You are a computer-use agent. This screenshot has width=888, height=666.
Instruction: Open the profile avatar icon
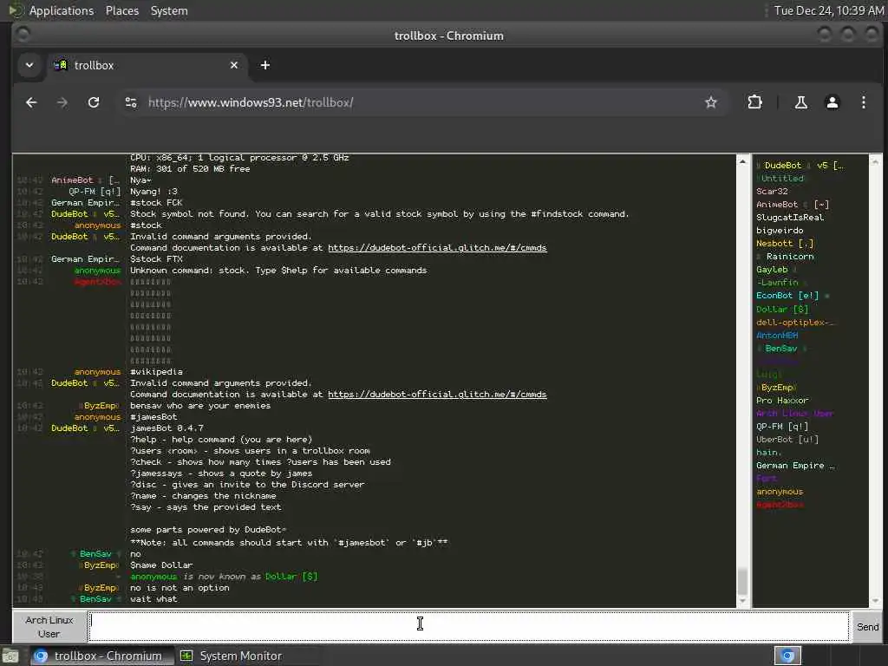[x=832, y=102]
